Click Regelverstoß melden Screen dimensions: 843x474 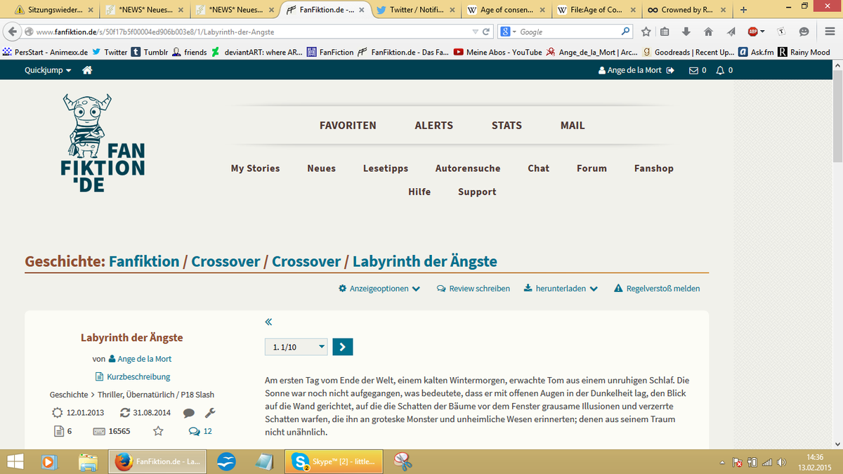(x=657, y=289)
